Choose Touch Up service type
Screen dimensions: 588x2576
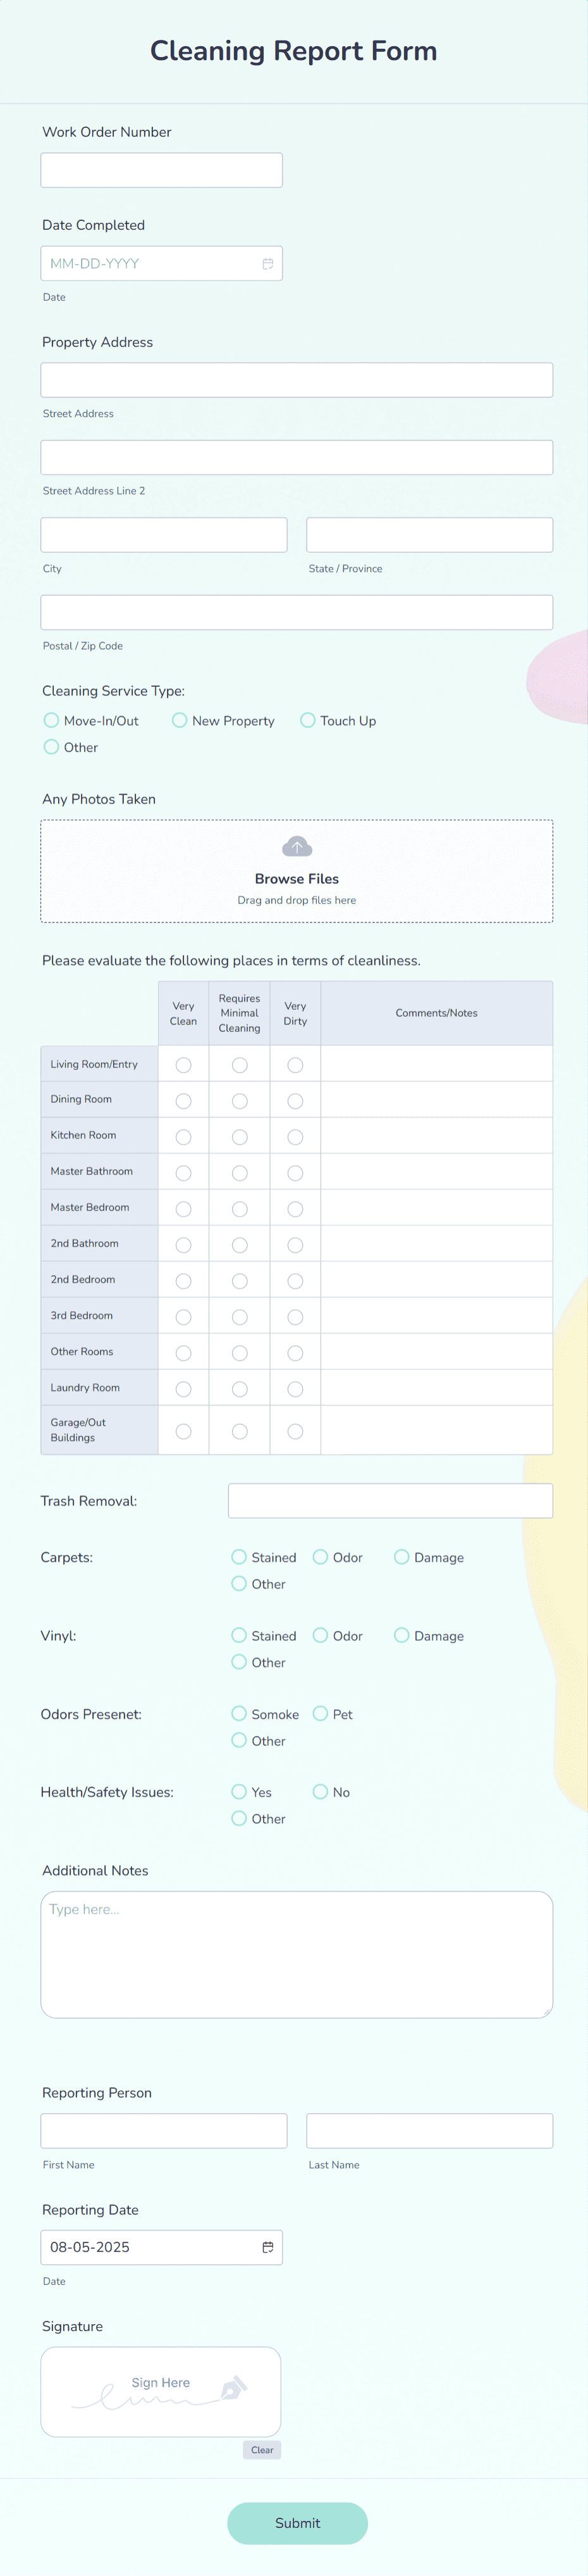tap(309, 720)
